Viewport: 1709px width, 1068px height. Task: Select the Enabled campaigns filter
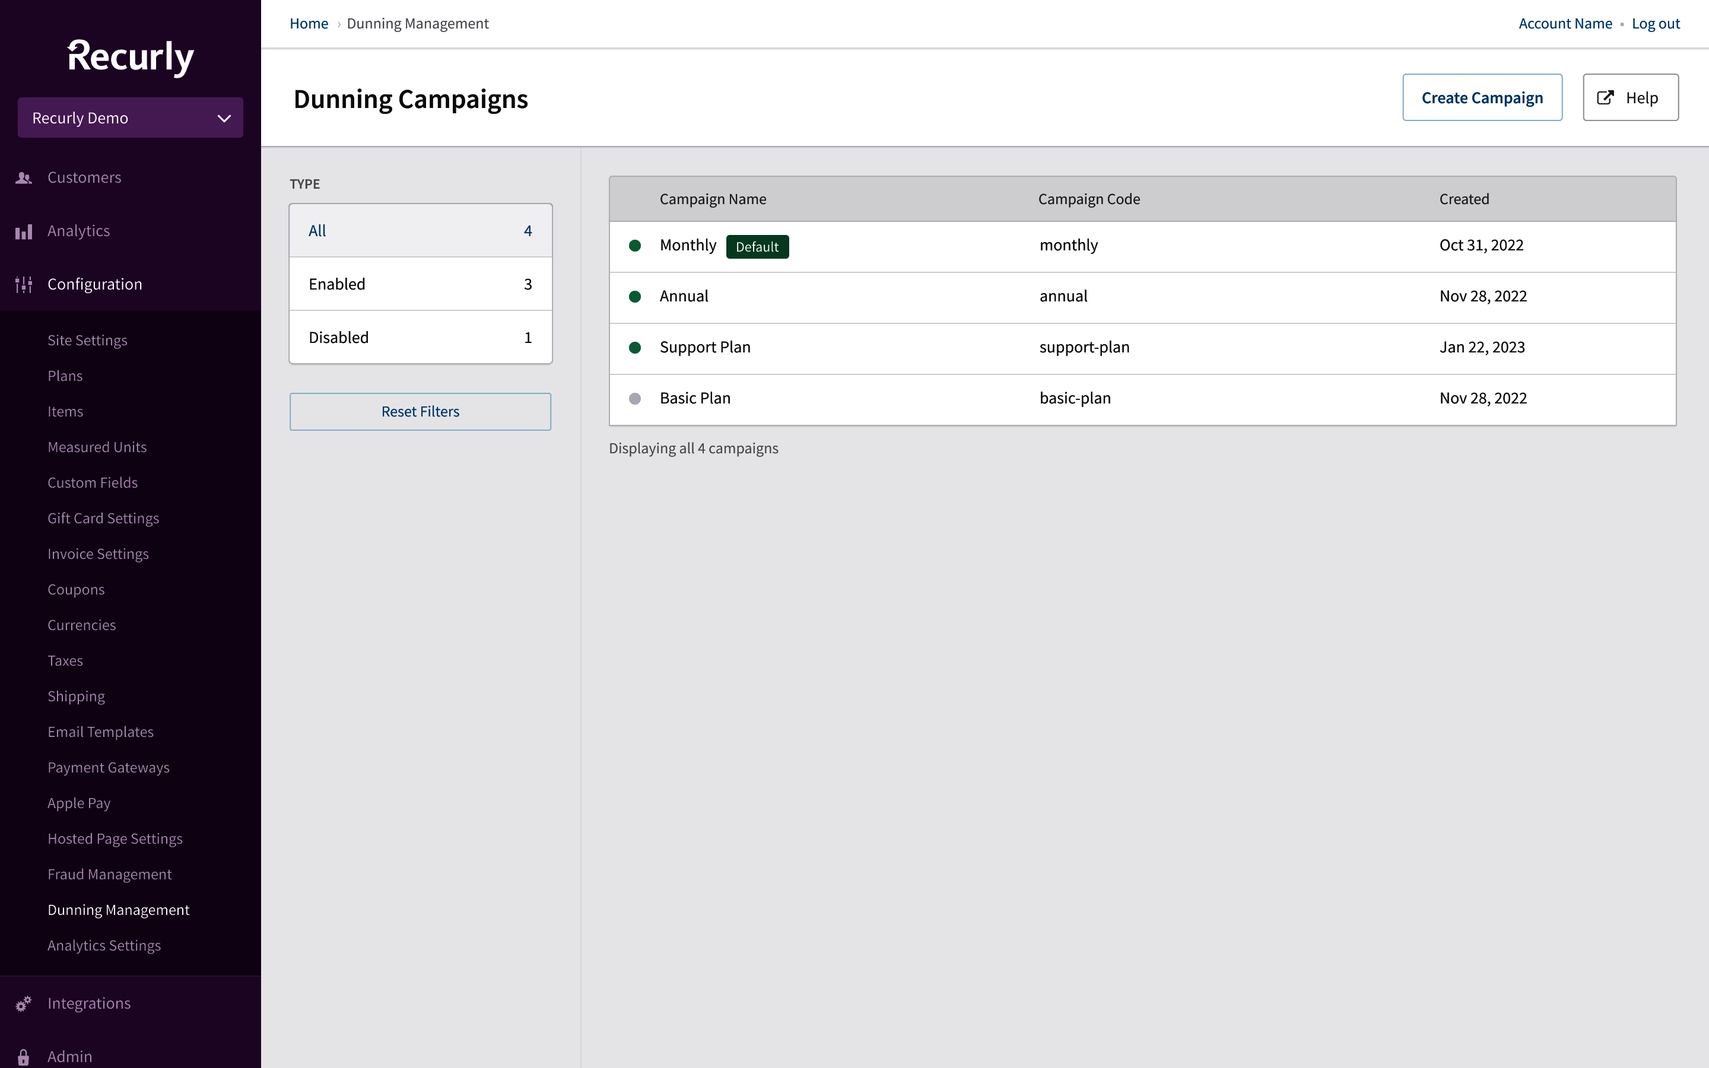[x=420, y=284]
